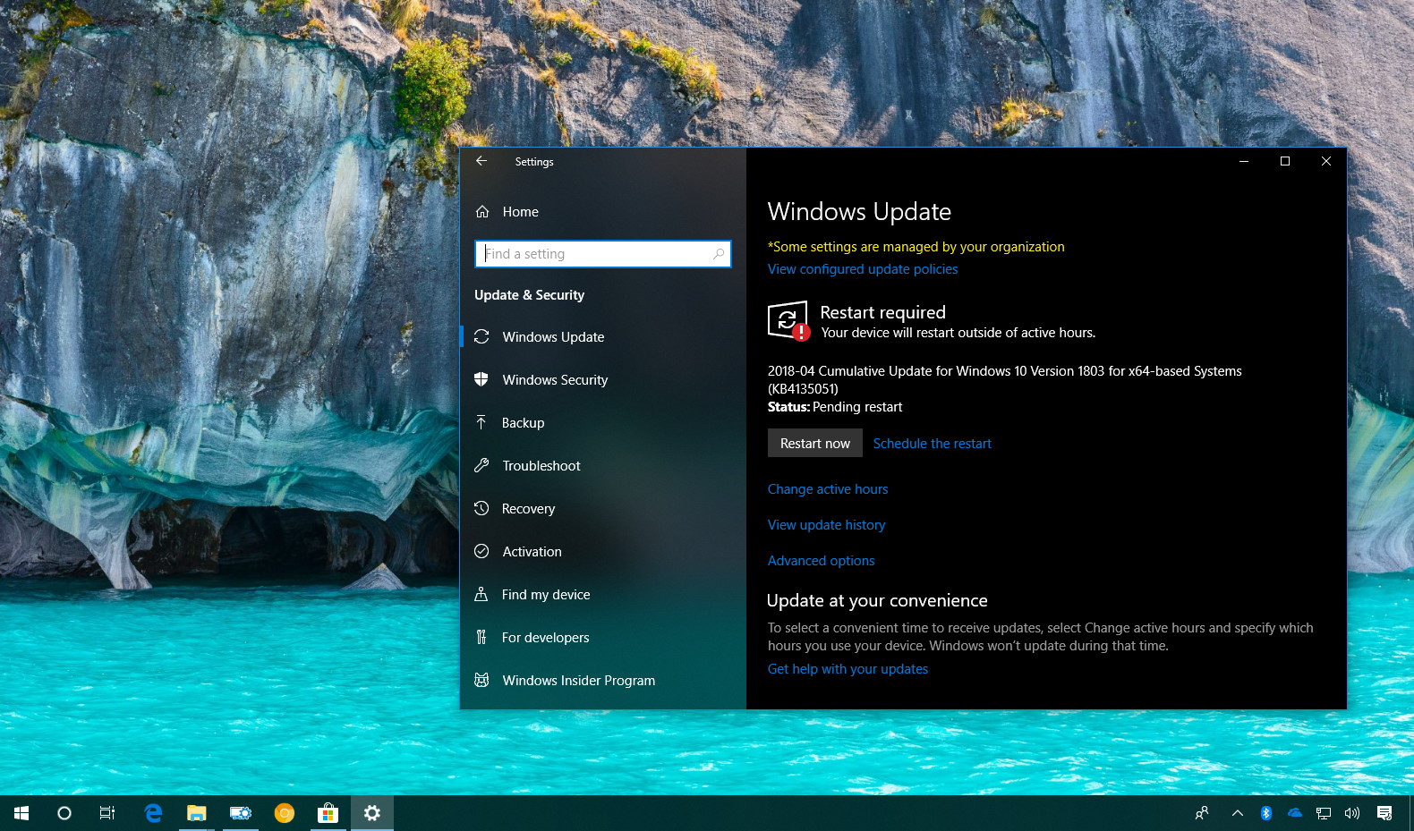Open Microsoft Store from taskbar
This screenshot has height=831, width=1414.
pyautogui.click(x=328, y=813)
